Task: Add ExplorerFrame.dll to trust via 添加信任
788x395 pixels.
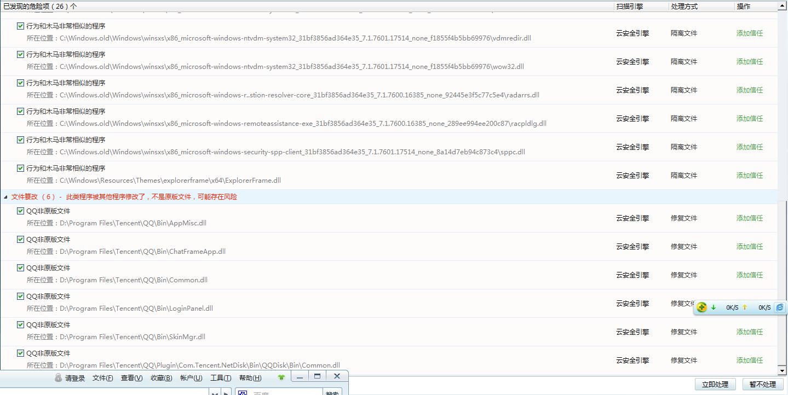Action: click(750, 175)
